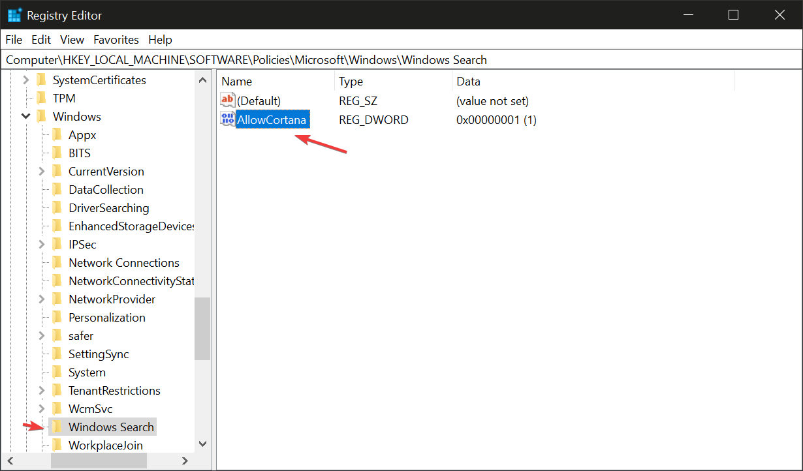Click tree scrollbar up arrow

point(202,80)
